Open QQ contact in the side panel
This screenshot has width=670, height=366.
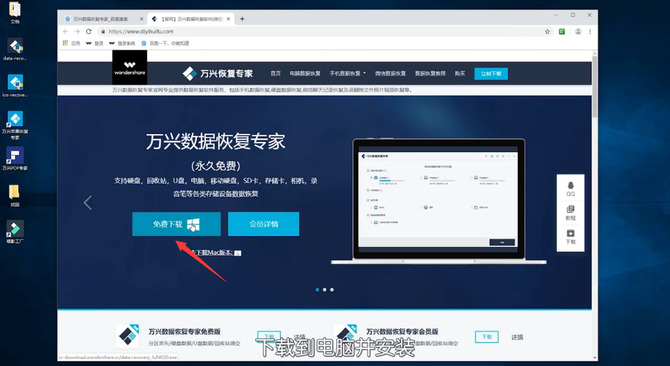pos(571,188)
